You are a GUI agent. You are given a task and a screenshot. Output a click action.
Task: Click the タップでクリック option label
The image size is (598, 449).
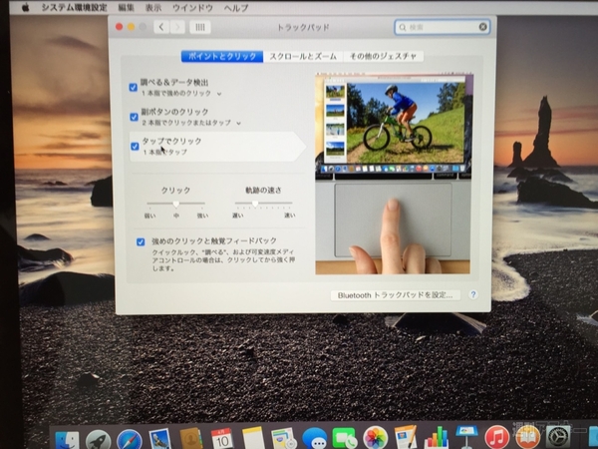pyautogui.click(x=172, y=141)
